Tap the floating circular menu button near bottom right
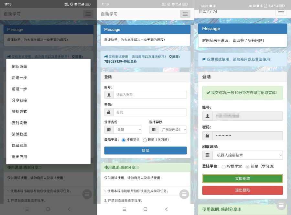 (x=281, y=205)
